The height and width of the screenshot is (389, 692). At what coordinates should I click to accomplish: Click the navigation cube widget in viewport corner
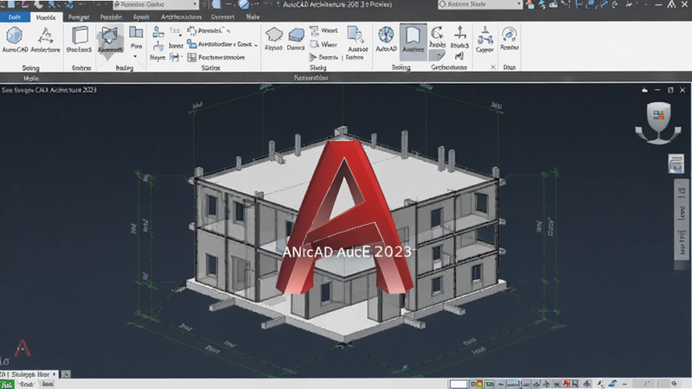pyautogui.click(x=658, y=122)
